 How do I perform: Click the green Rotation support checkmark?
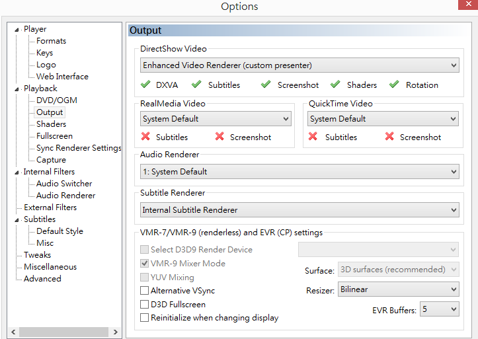click(x=395, y=85)
